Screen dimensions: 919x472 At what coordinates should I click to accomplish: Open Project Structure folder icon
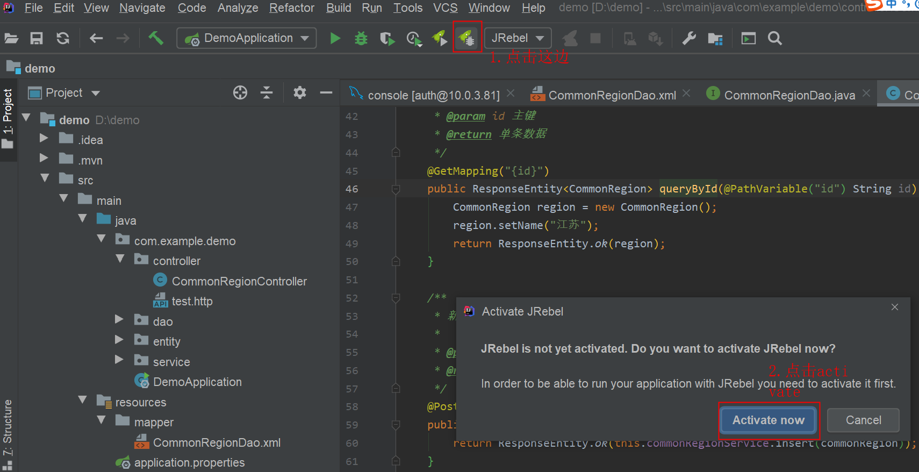[x=715, y=39]
